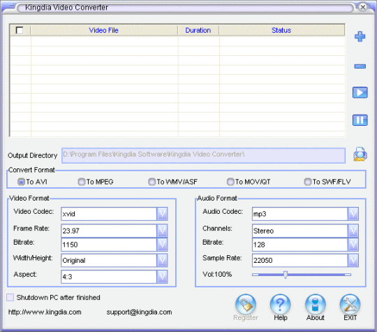Expand the Aspect dropdown

pyautogui.click(x=162, y=277)
